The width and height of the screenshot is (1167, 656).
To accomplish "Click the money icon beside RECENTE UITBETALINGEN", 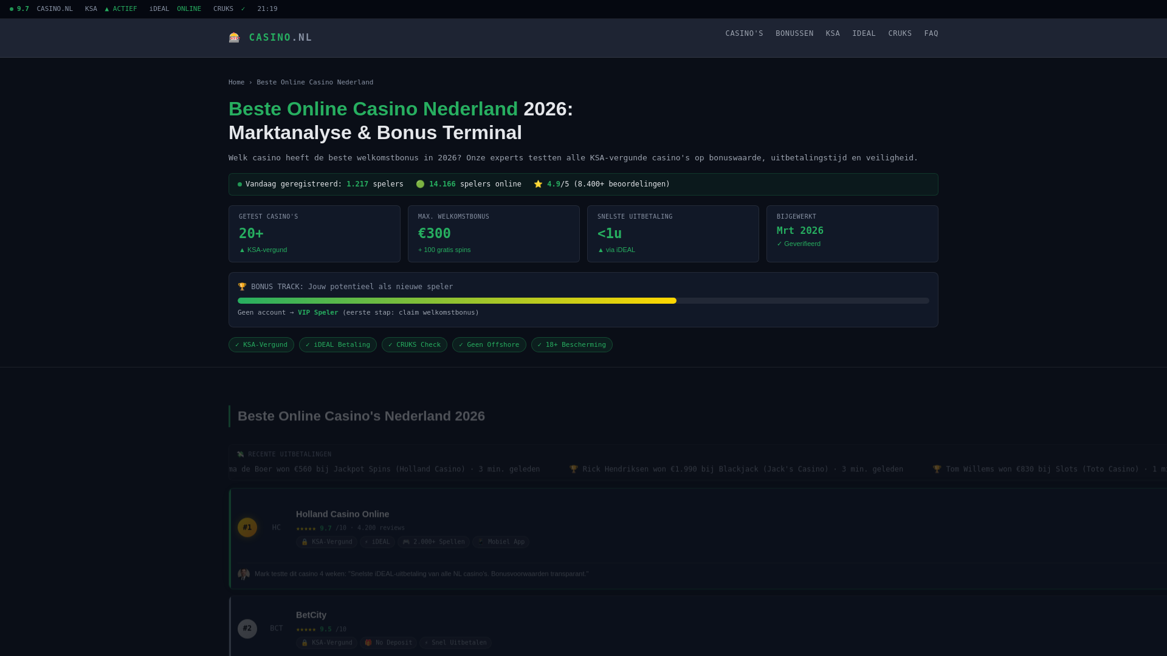I will tap(241, 454).
